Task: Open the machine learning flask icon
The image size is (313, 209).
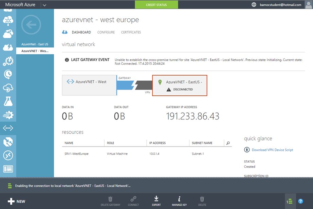Action: tap(8, 101)
